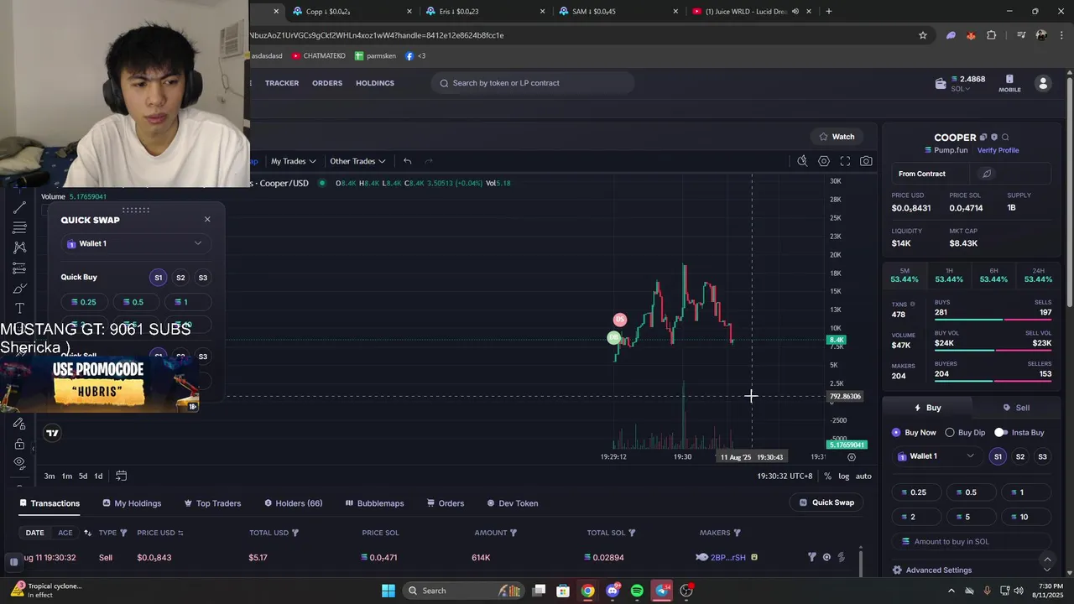Open the Bubblemaps tab
1074x604 pixels.
pyautogui.click(x=374, y=503)
